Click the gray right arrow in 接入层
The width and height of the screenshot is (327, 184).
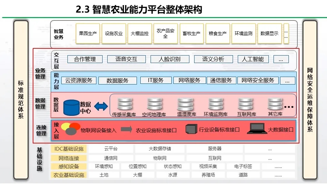(126, 129)
